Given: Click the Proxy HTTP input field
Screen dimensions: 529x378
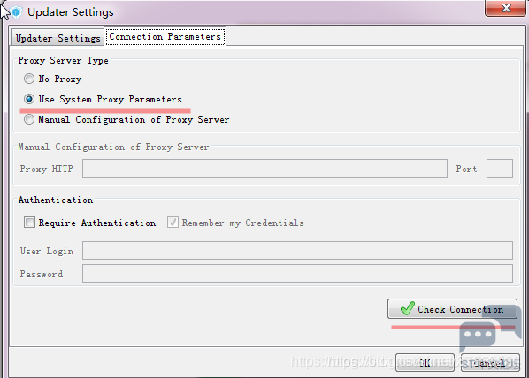Looking at the screenshot, I should click(x=264, y=169).
